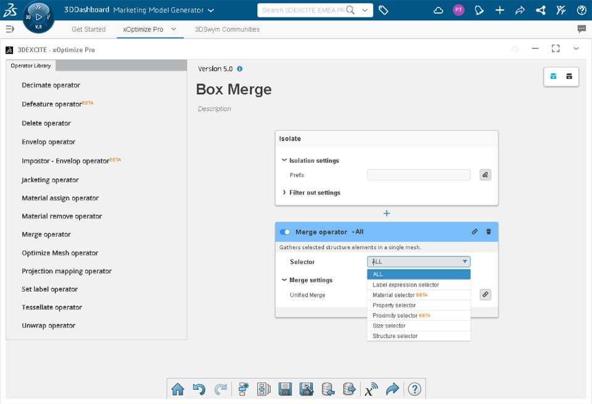Choose Material selector option

click(419, 295)
